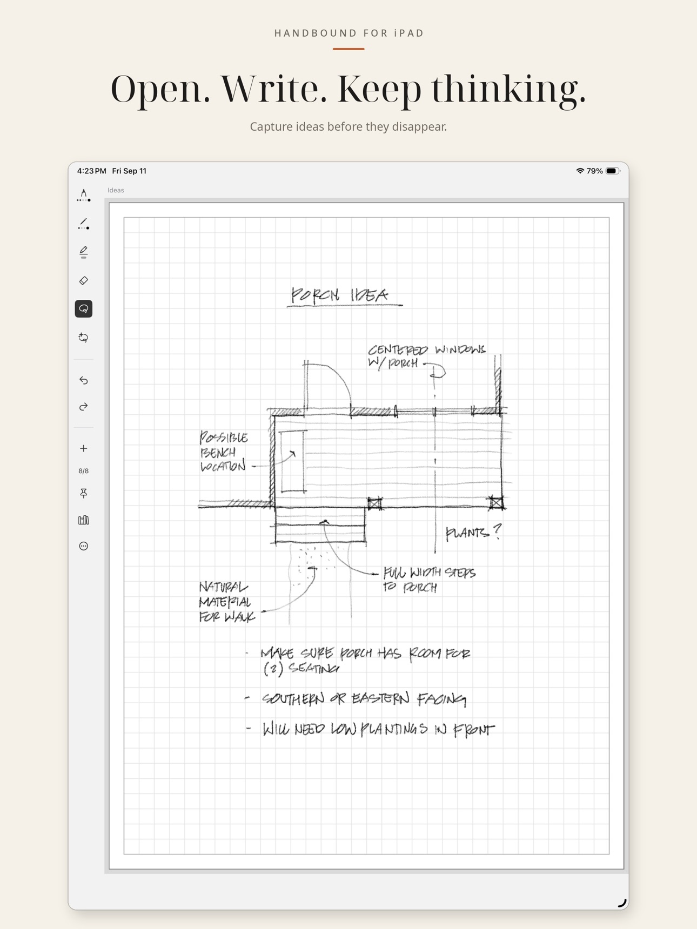Tap the 79% battery percentage
697x929 pixels.
pyautogui.click(x=594, y=171)
